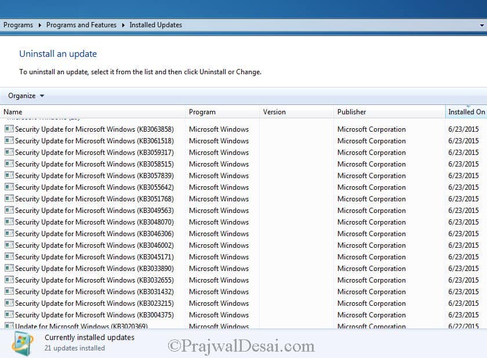This screenshot has height=358, width=487.
Task: Click the icon beside update KB3058515
Action: 9,164
